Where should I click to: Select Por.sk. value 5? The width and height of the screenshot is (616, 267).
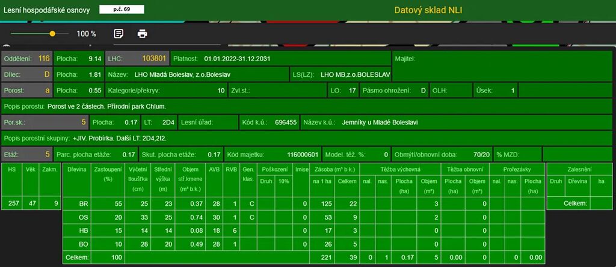coord(83,122)
